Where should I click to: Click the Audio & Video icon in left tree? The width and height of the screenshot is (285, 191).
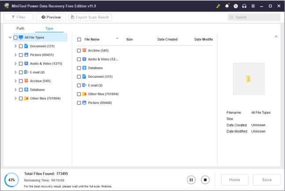pos(26,63)
